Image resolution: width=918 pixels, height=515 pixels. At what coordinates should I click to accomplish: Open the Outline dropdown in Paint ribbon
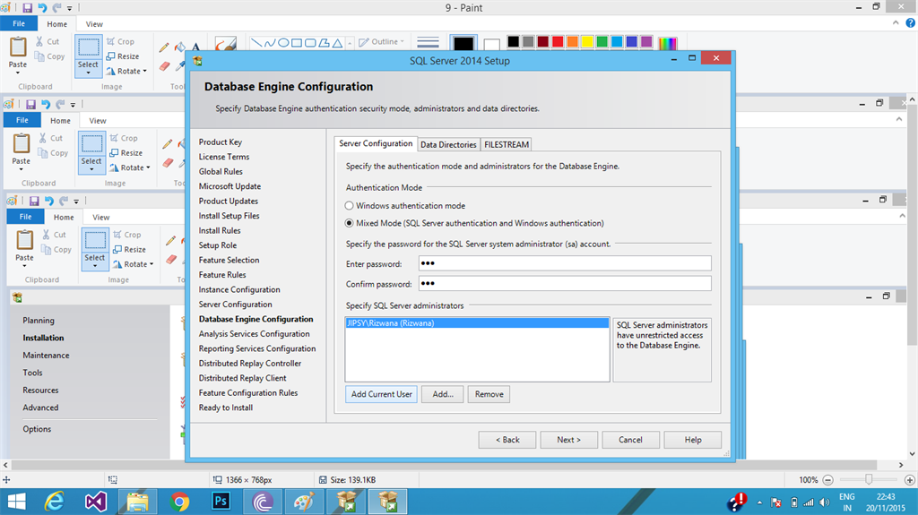(x=382, y=41)
